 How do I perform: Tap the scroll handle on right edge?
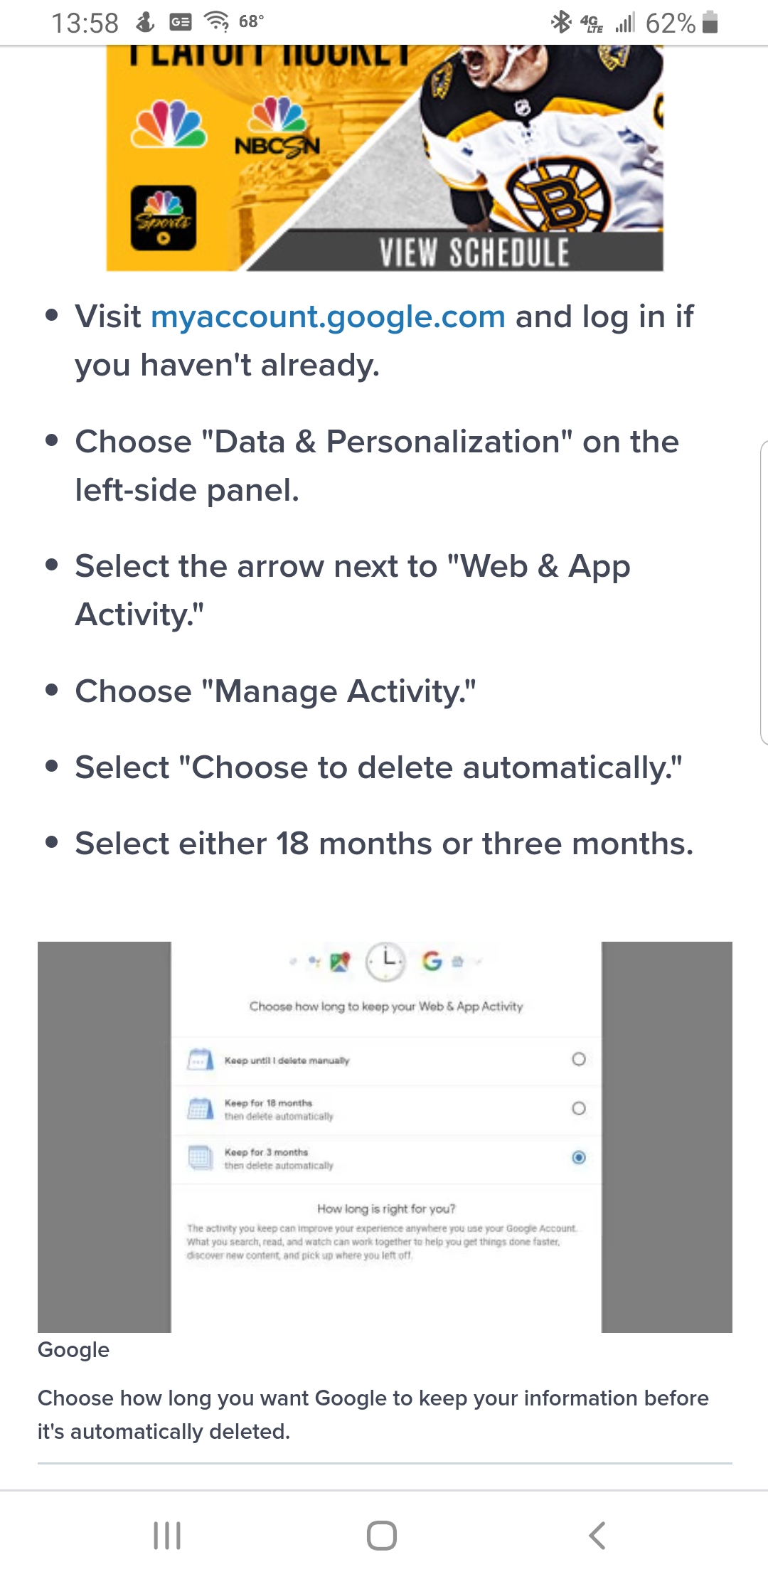point(763,592)
